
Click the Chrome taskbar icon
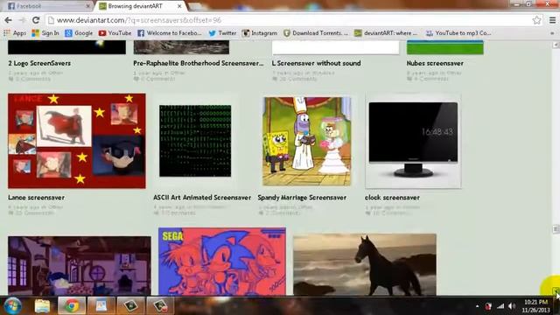[x=72, y=306]
